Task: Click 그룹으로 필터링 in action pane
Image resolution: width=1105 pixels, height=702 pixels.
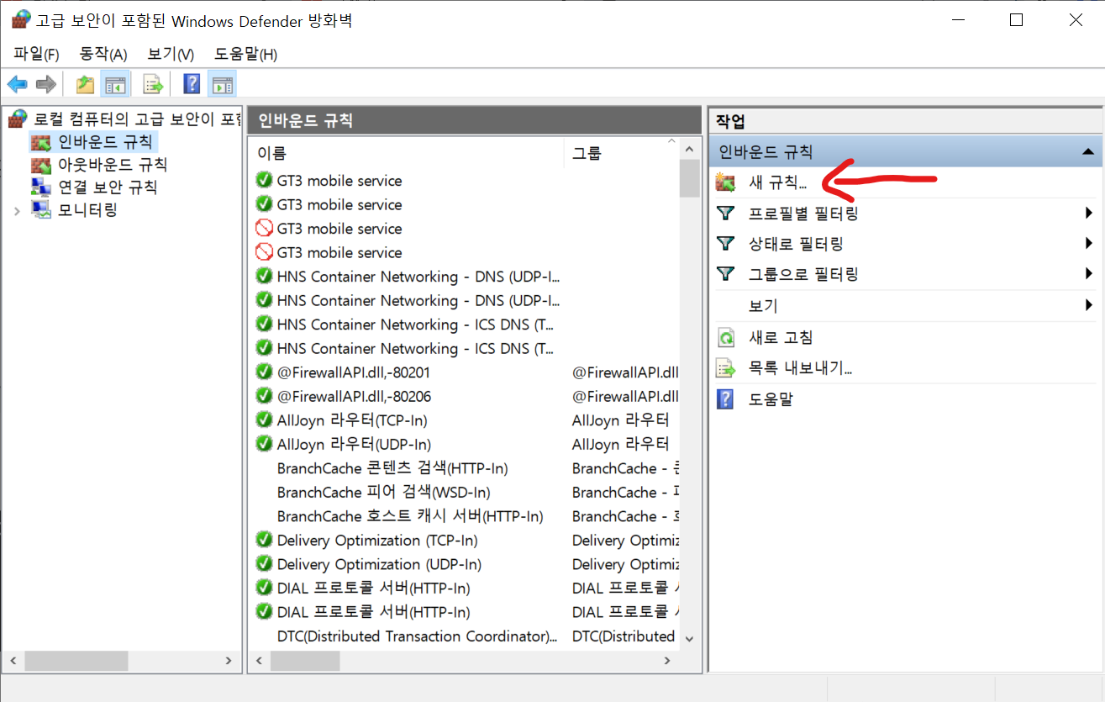Action: [802, 275]
